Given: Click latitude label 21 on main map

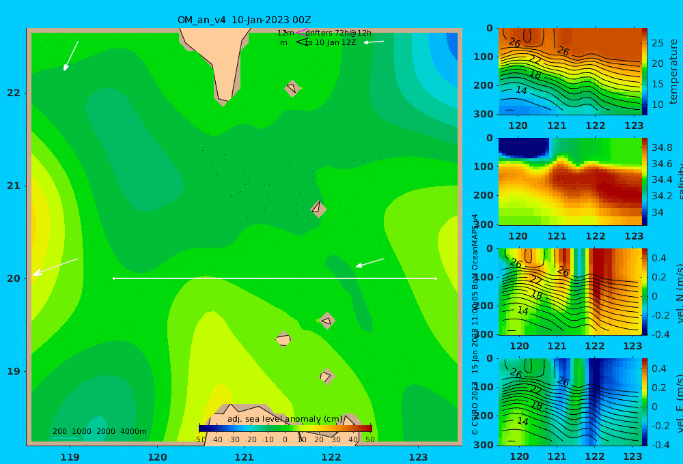Looking at the screenshot, I should [14, 186].
